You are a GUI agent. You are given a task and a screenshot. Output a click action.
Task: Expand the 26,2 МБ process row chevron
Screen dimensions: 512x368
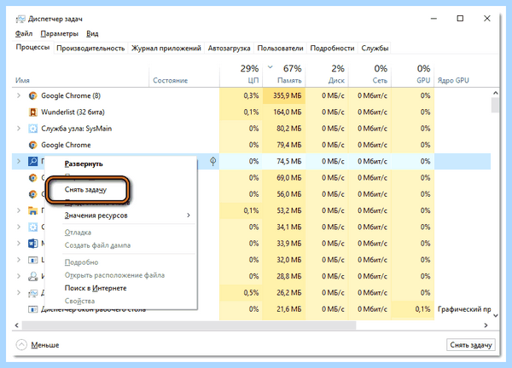pos(19,293)
